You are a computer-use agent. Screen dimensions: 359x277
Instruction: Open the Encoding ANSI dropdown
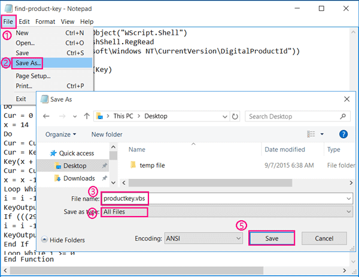point(203,239)
